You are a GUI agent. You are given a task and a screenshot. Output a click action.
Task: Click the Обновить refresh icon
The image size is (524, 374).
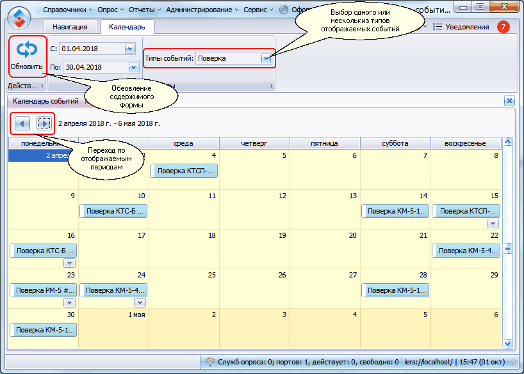[x=26, y=49]
